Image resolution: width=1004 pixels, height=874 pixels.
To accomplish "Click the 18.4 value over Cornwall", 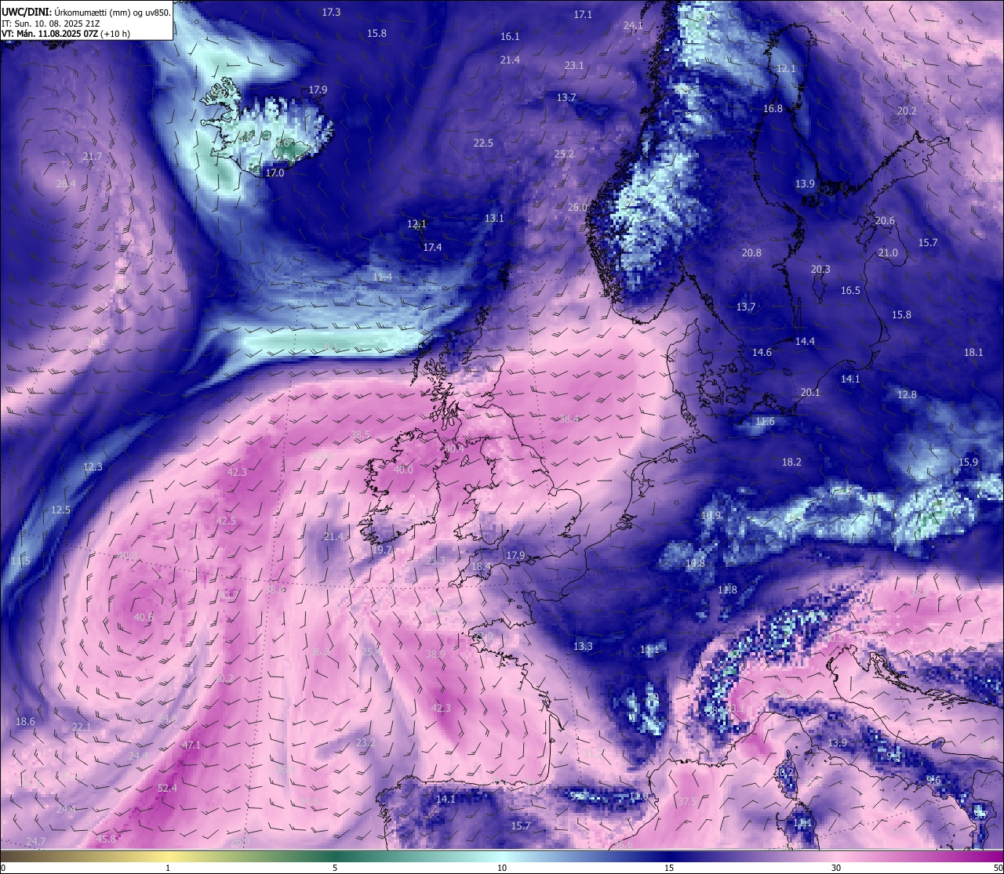I will click(481, 566).
